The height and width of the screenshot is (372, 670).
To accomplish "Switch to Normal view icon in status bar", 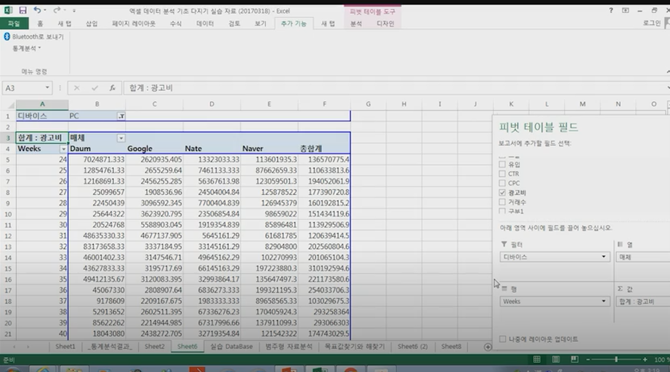I will coord(537,360).
